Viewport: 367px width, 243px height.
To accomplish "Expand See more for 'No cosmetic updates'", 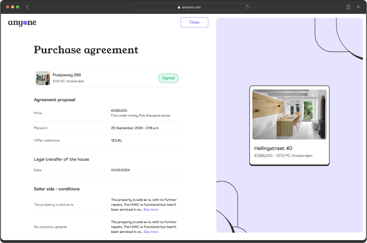I will pyautogui.click(x=151, y=231).
